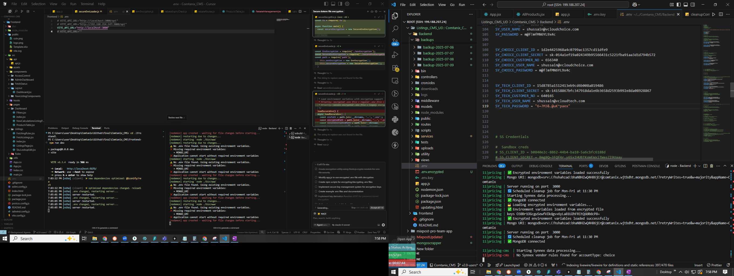
Task: Open OneNote from the right Windows taskbar
Action: (628, 272)
